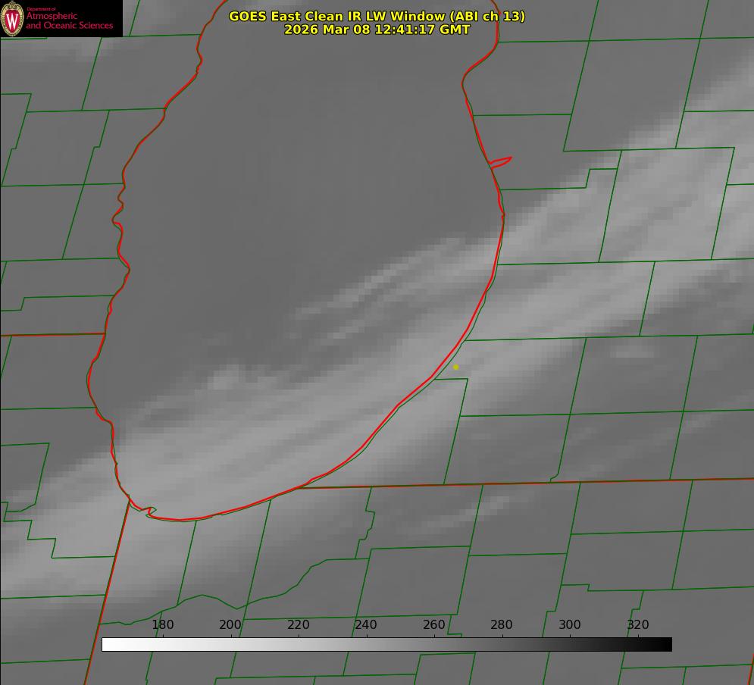This screenshot has height=685, width=754.
Task: Click the mid-gray center of the colorbar
Action: coord(386,645)
